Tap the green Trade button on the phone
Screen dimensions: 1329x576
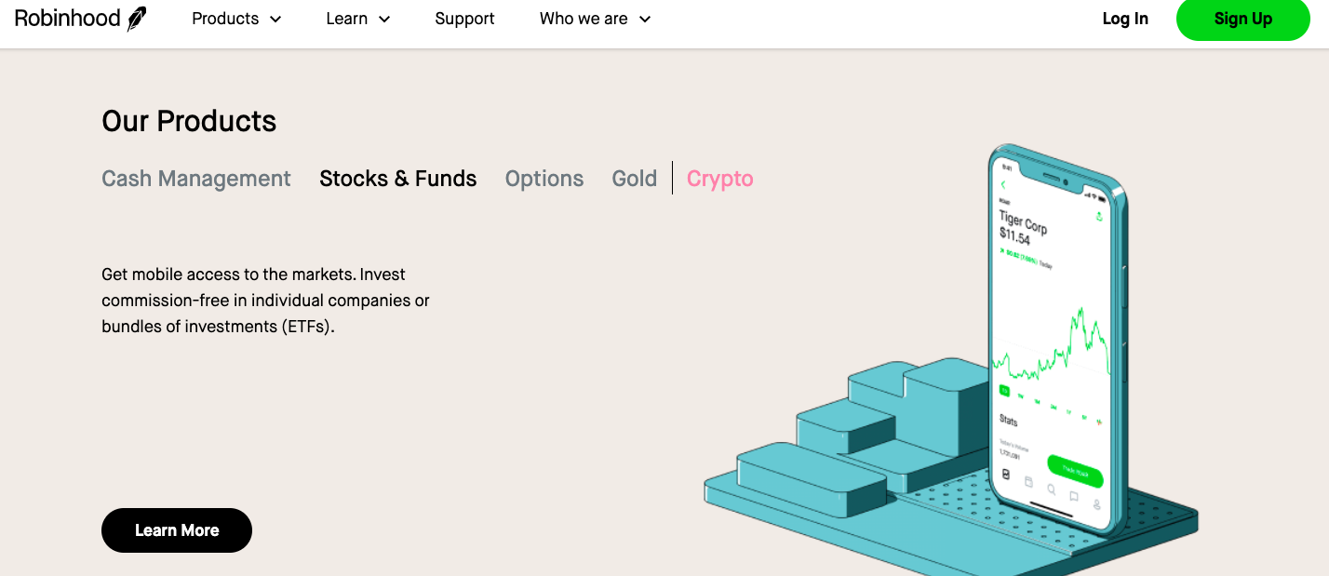tap(1075, 471)
